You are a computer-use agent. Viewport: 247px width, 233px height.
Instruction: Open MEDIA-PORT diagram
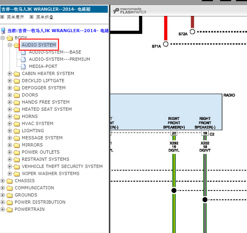(x=43, y=66)
